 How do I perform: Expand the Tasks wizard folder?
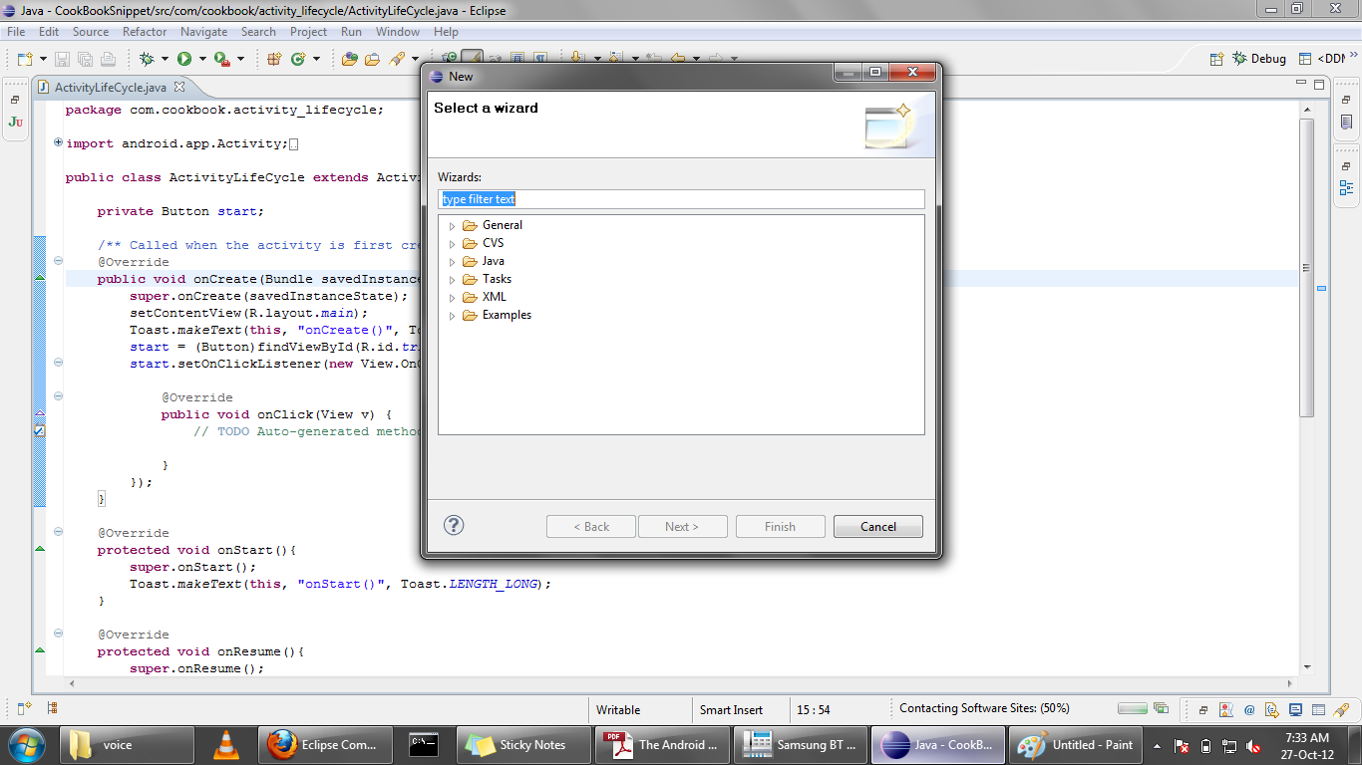452,280
